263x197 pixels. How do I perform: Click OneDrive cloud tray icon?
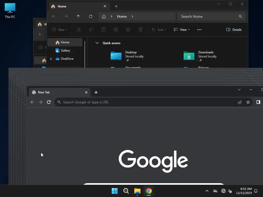coord(215,191)
